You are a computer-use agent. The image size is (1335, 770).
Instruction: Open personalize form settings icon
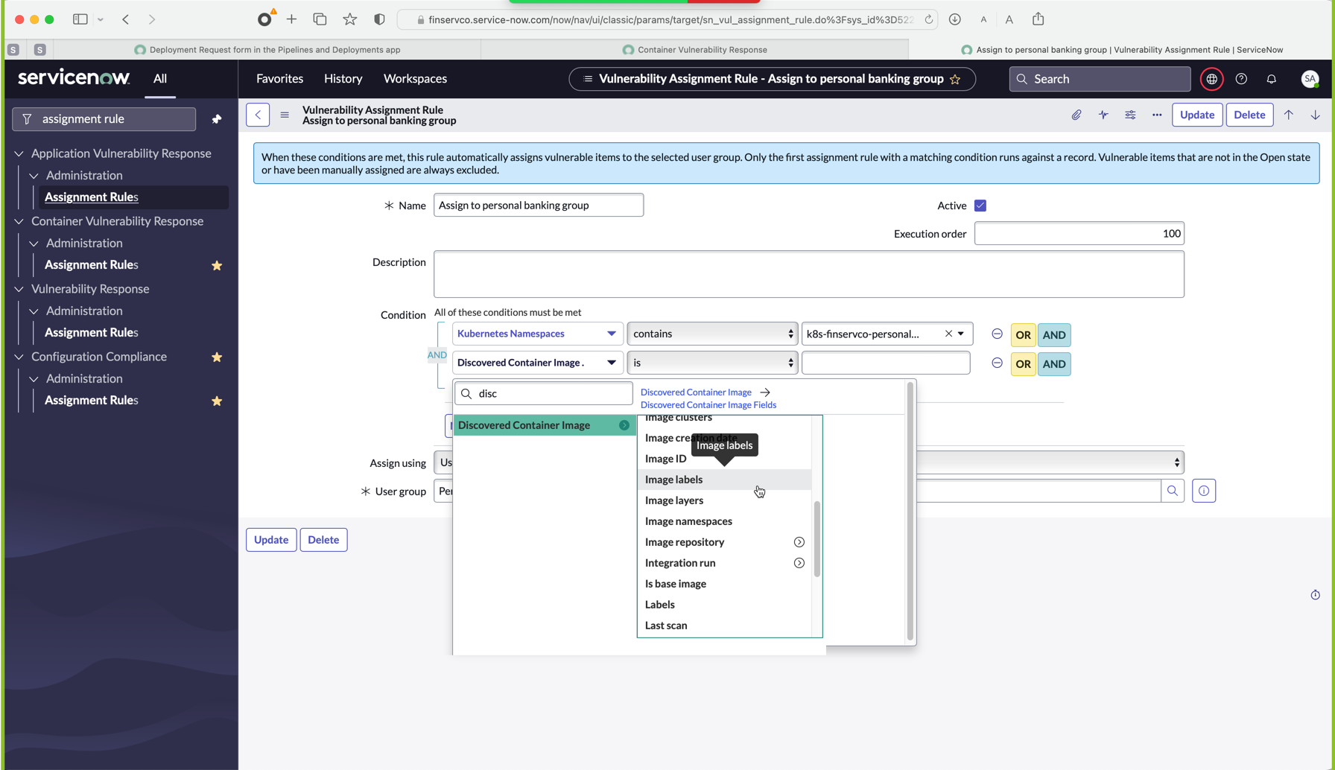[x=1130, y=115]
